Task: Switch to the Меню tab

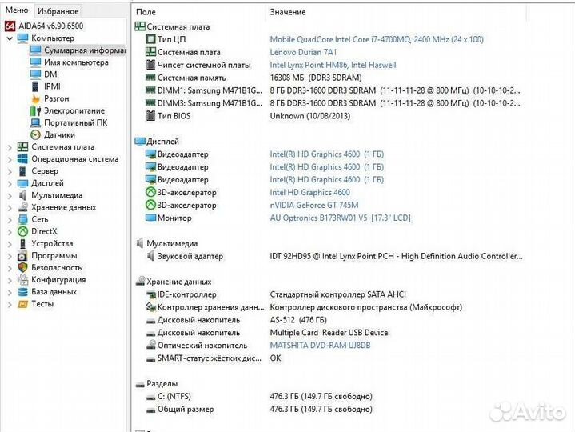Action: 17,10
